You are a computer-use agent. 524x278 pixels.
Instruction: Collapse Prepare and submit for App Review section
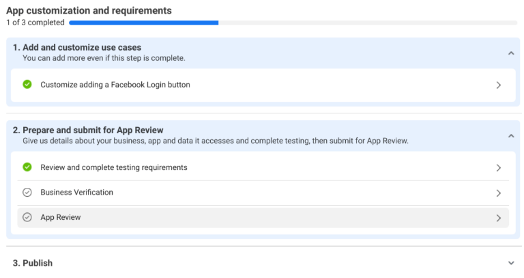pyautogui.click(x=510, y=135)
